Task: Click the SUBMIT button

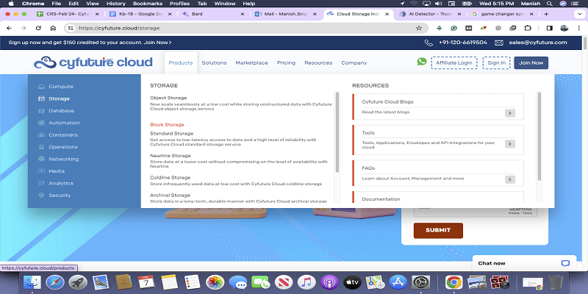Action: pyautogui.click(x=438, y=230)
